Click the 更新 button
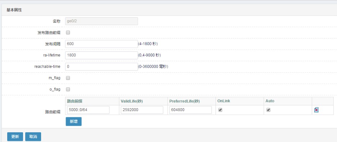337x142 pixels. (15, 137)
